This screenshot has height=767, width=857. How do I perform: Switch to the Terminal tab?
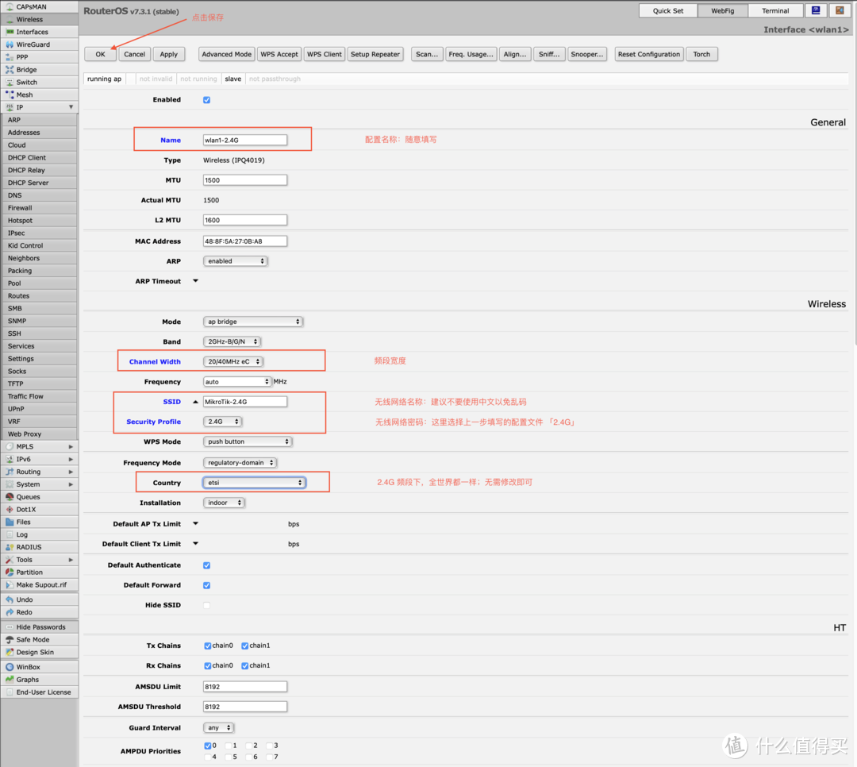pos(774,11)
